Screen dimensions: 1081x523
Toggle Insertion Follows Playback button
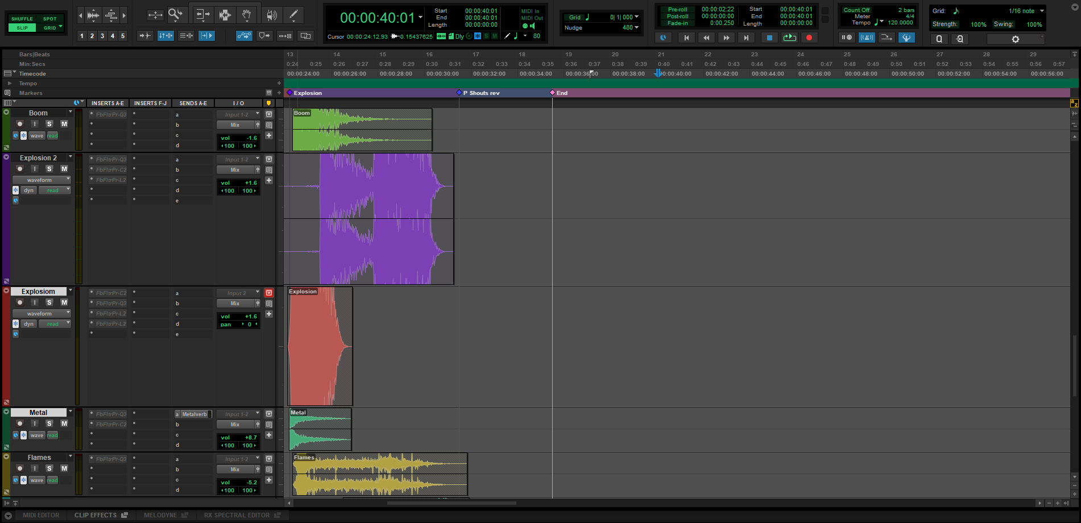point(207,36)
